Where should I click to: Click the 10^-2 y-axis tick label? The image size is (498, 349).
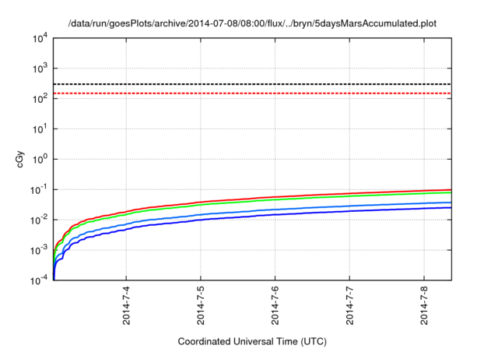pyautogui.click(x=40, y=220)
